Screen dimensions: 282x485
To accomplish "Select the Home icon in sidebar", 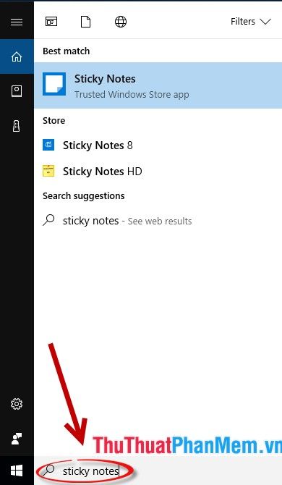I will click(17, 56).
